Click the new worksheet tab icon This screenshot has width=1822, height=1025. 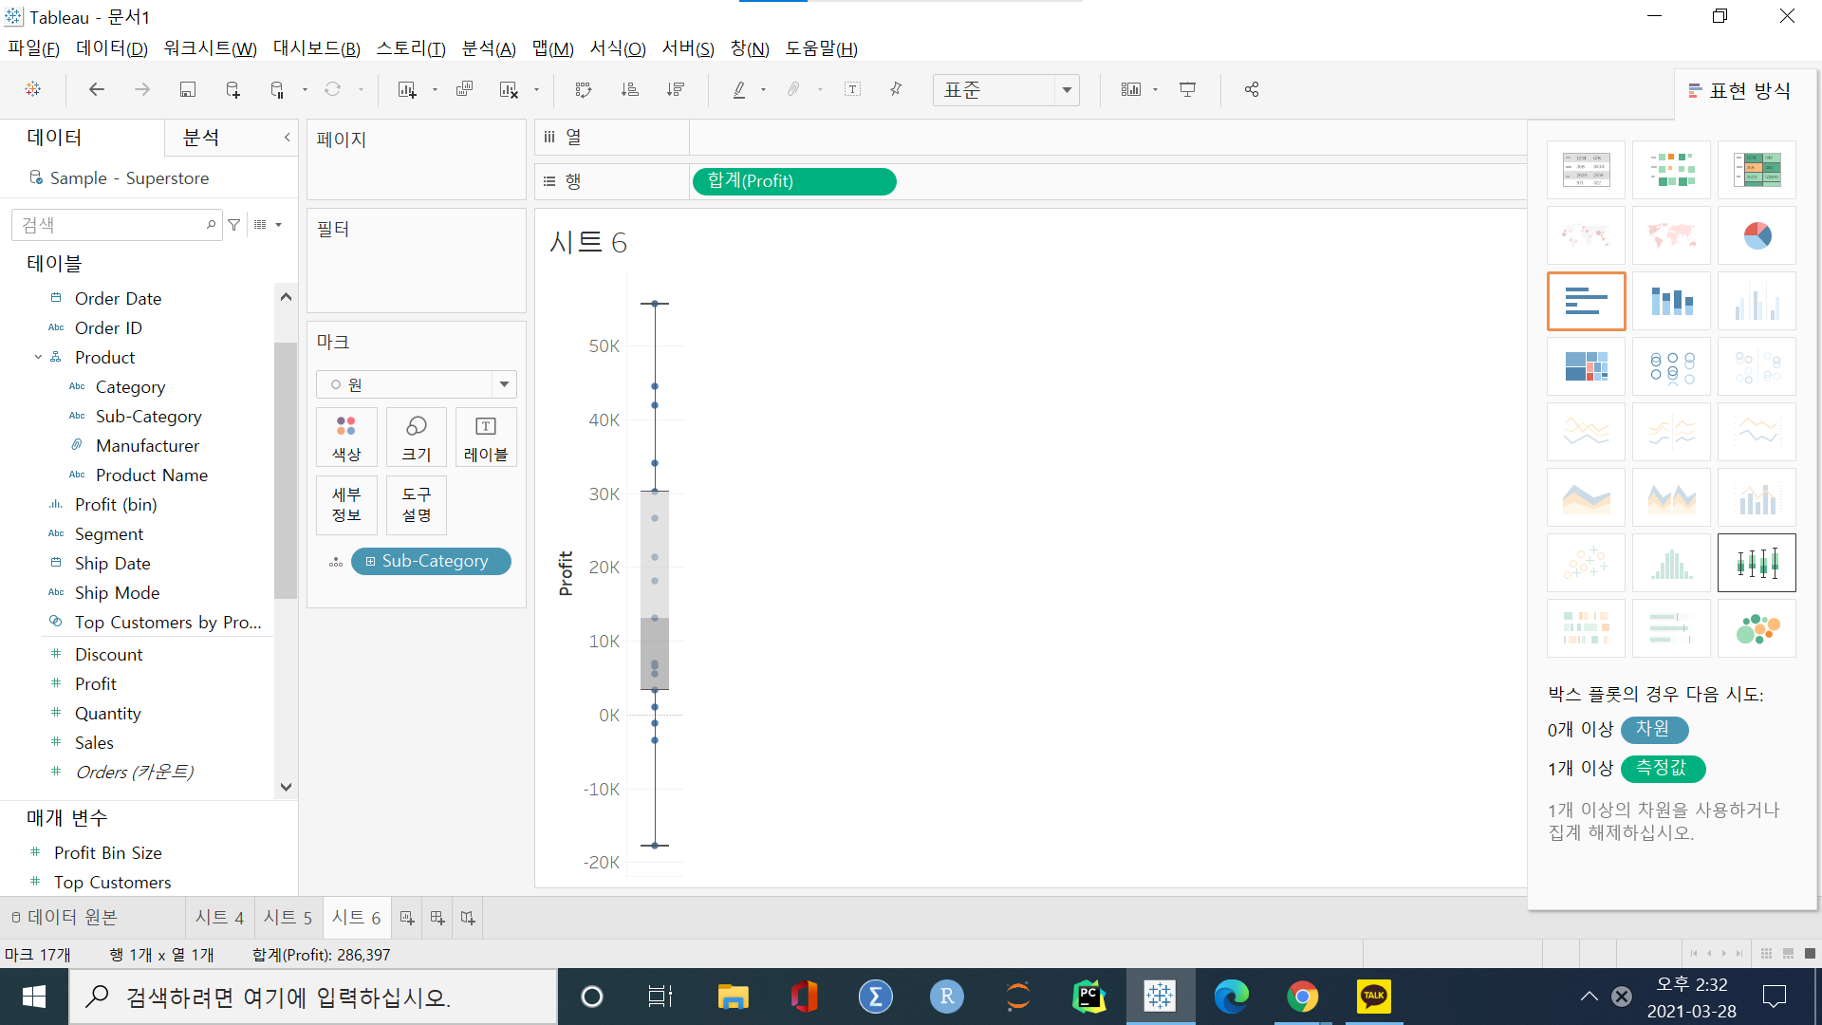coord(407,918)
